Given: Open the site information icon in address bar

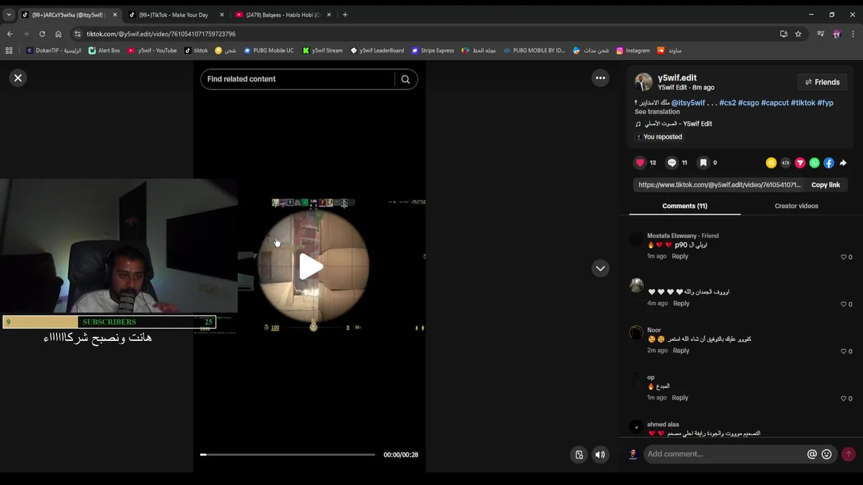Looking at the screenshot, I should point(78,34).
